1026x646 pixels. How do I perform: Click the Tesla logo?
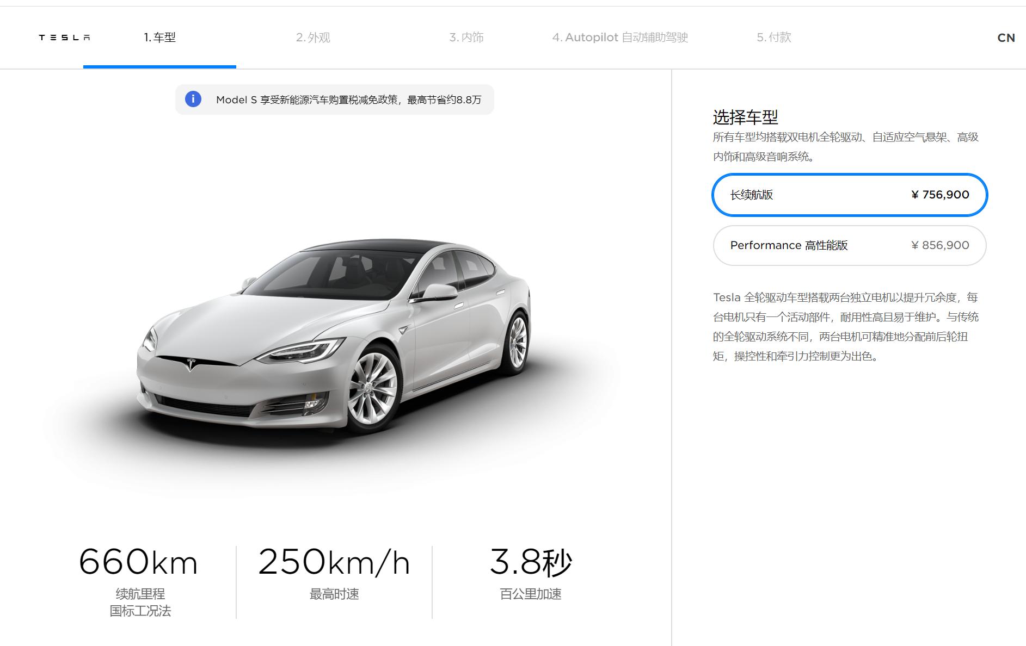(64, 38)
